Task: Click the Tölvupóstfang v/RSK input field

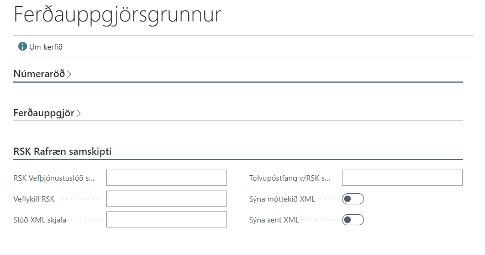Action: point(402,178)
